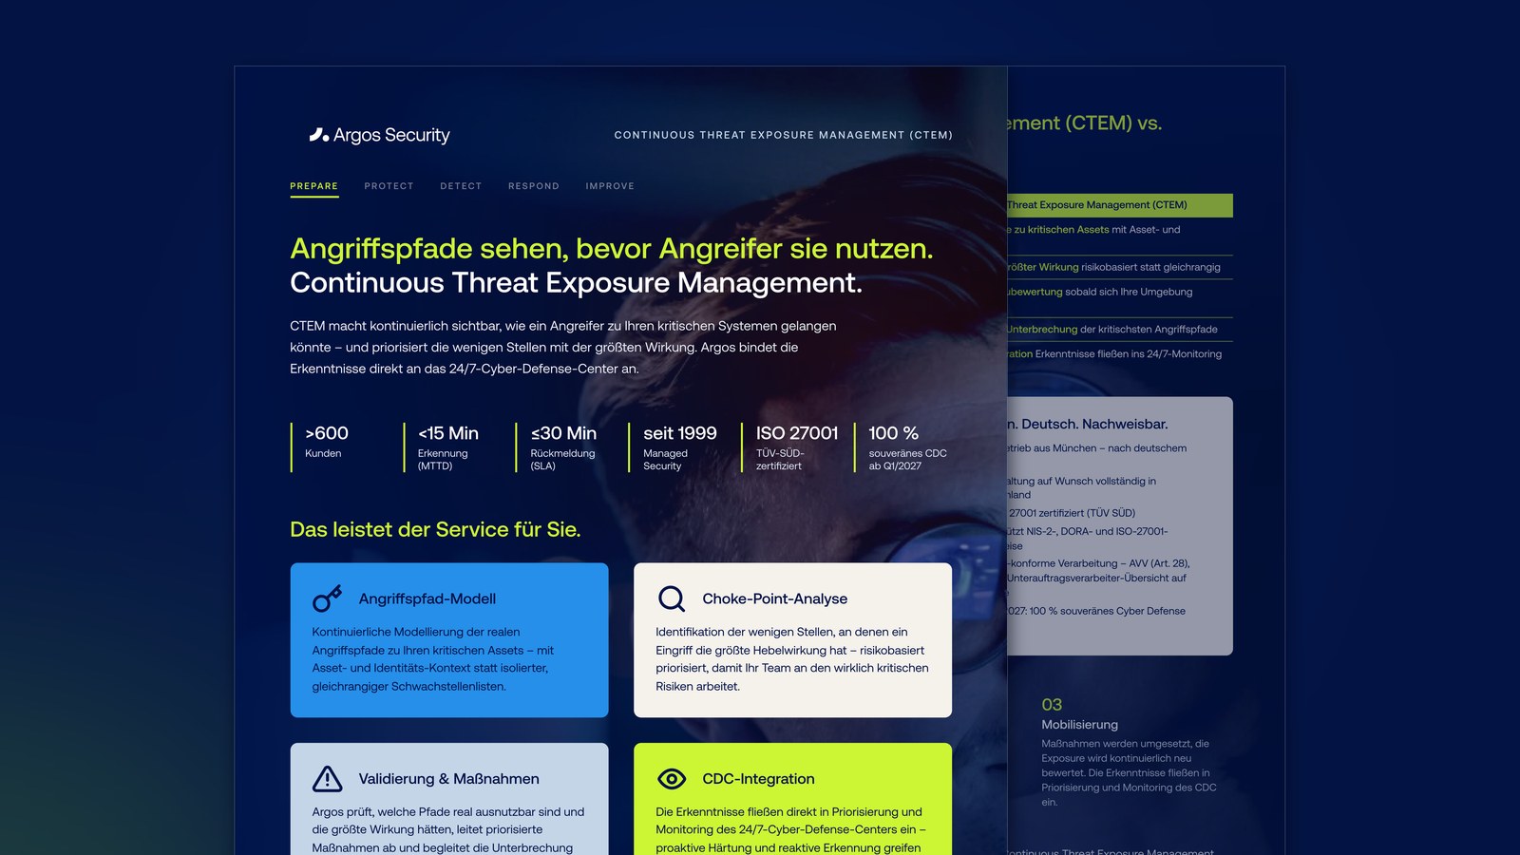Screen dimensions: 1520x855
Task: Go to the RESPOND tab
Action: coord(534,186)
